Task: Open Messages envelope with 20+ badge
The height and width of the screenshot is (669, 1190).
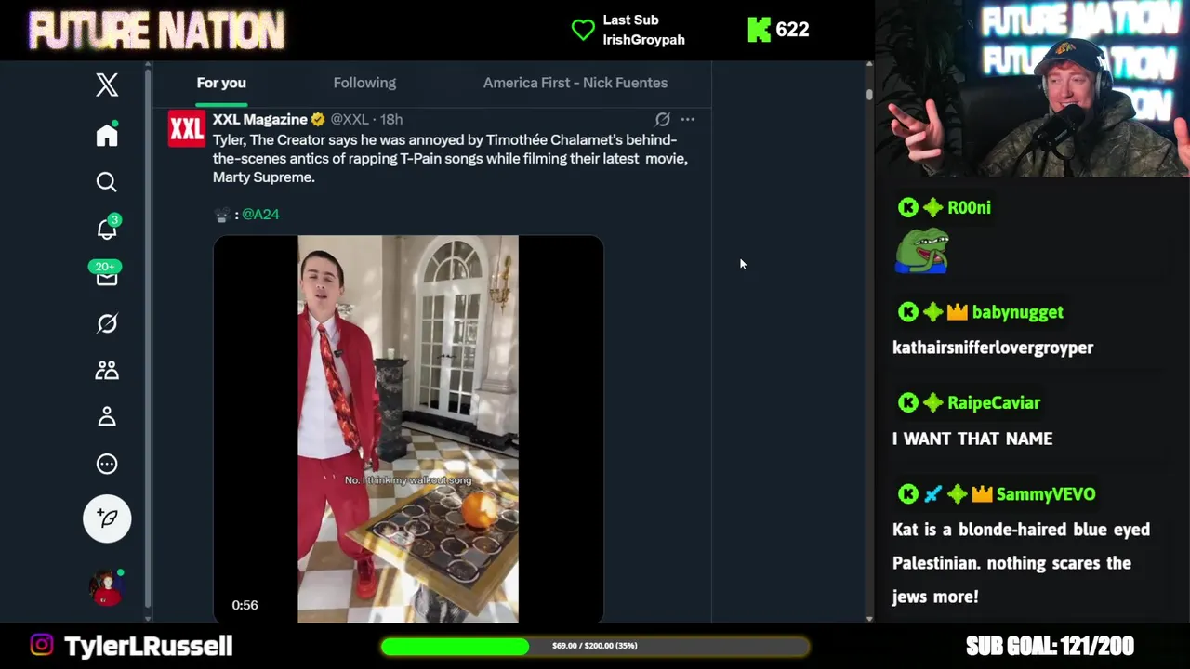Action: [106, 274]
